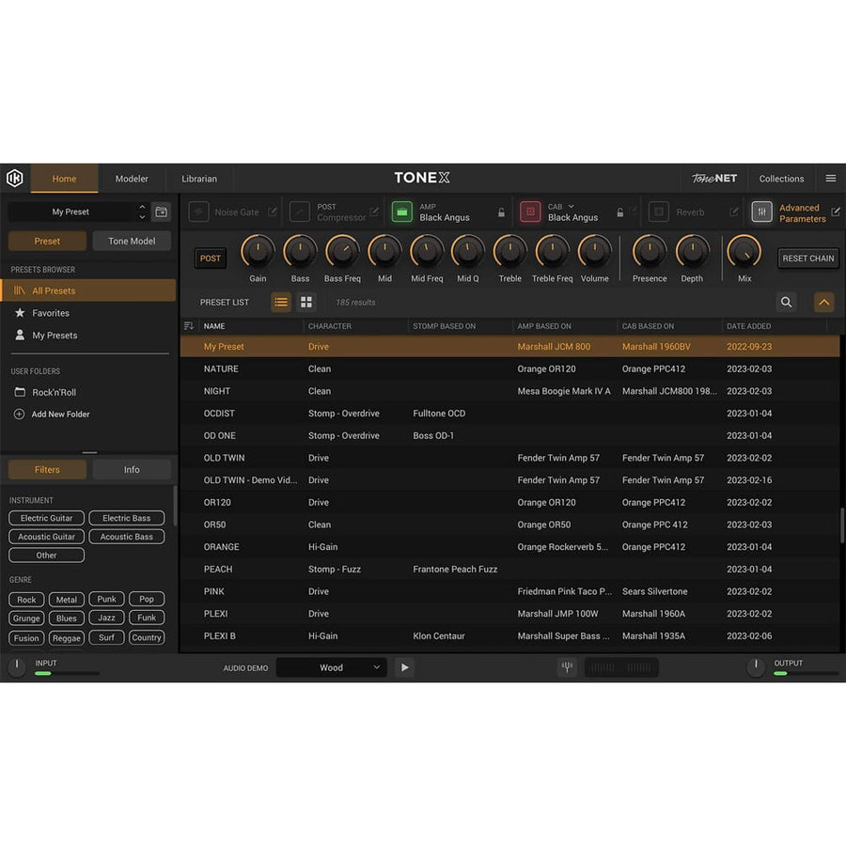Open Collections
Screen dimensions: 846x846
tap(781, 179)
